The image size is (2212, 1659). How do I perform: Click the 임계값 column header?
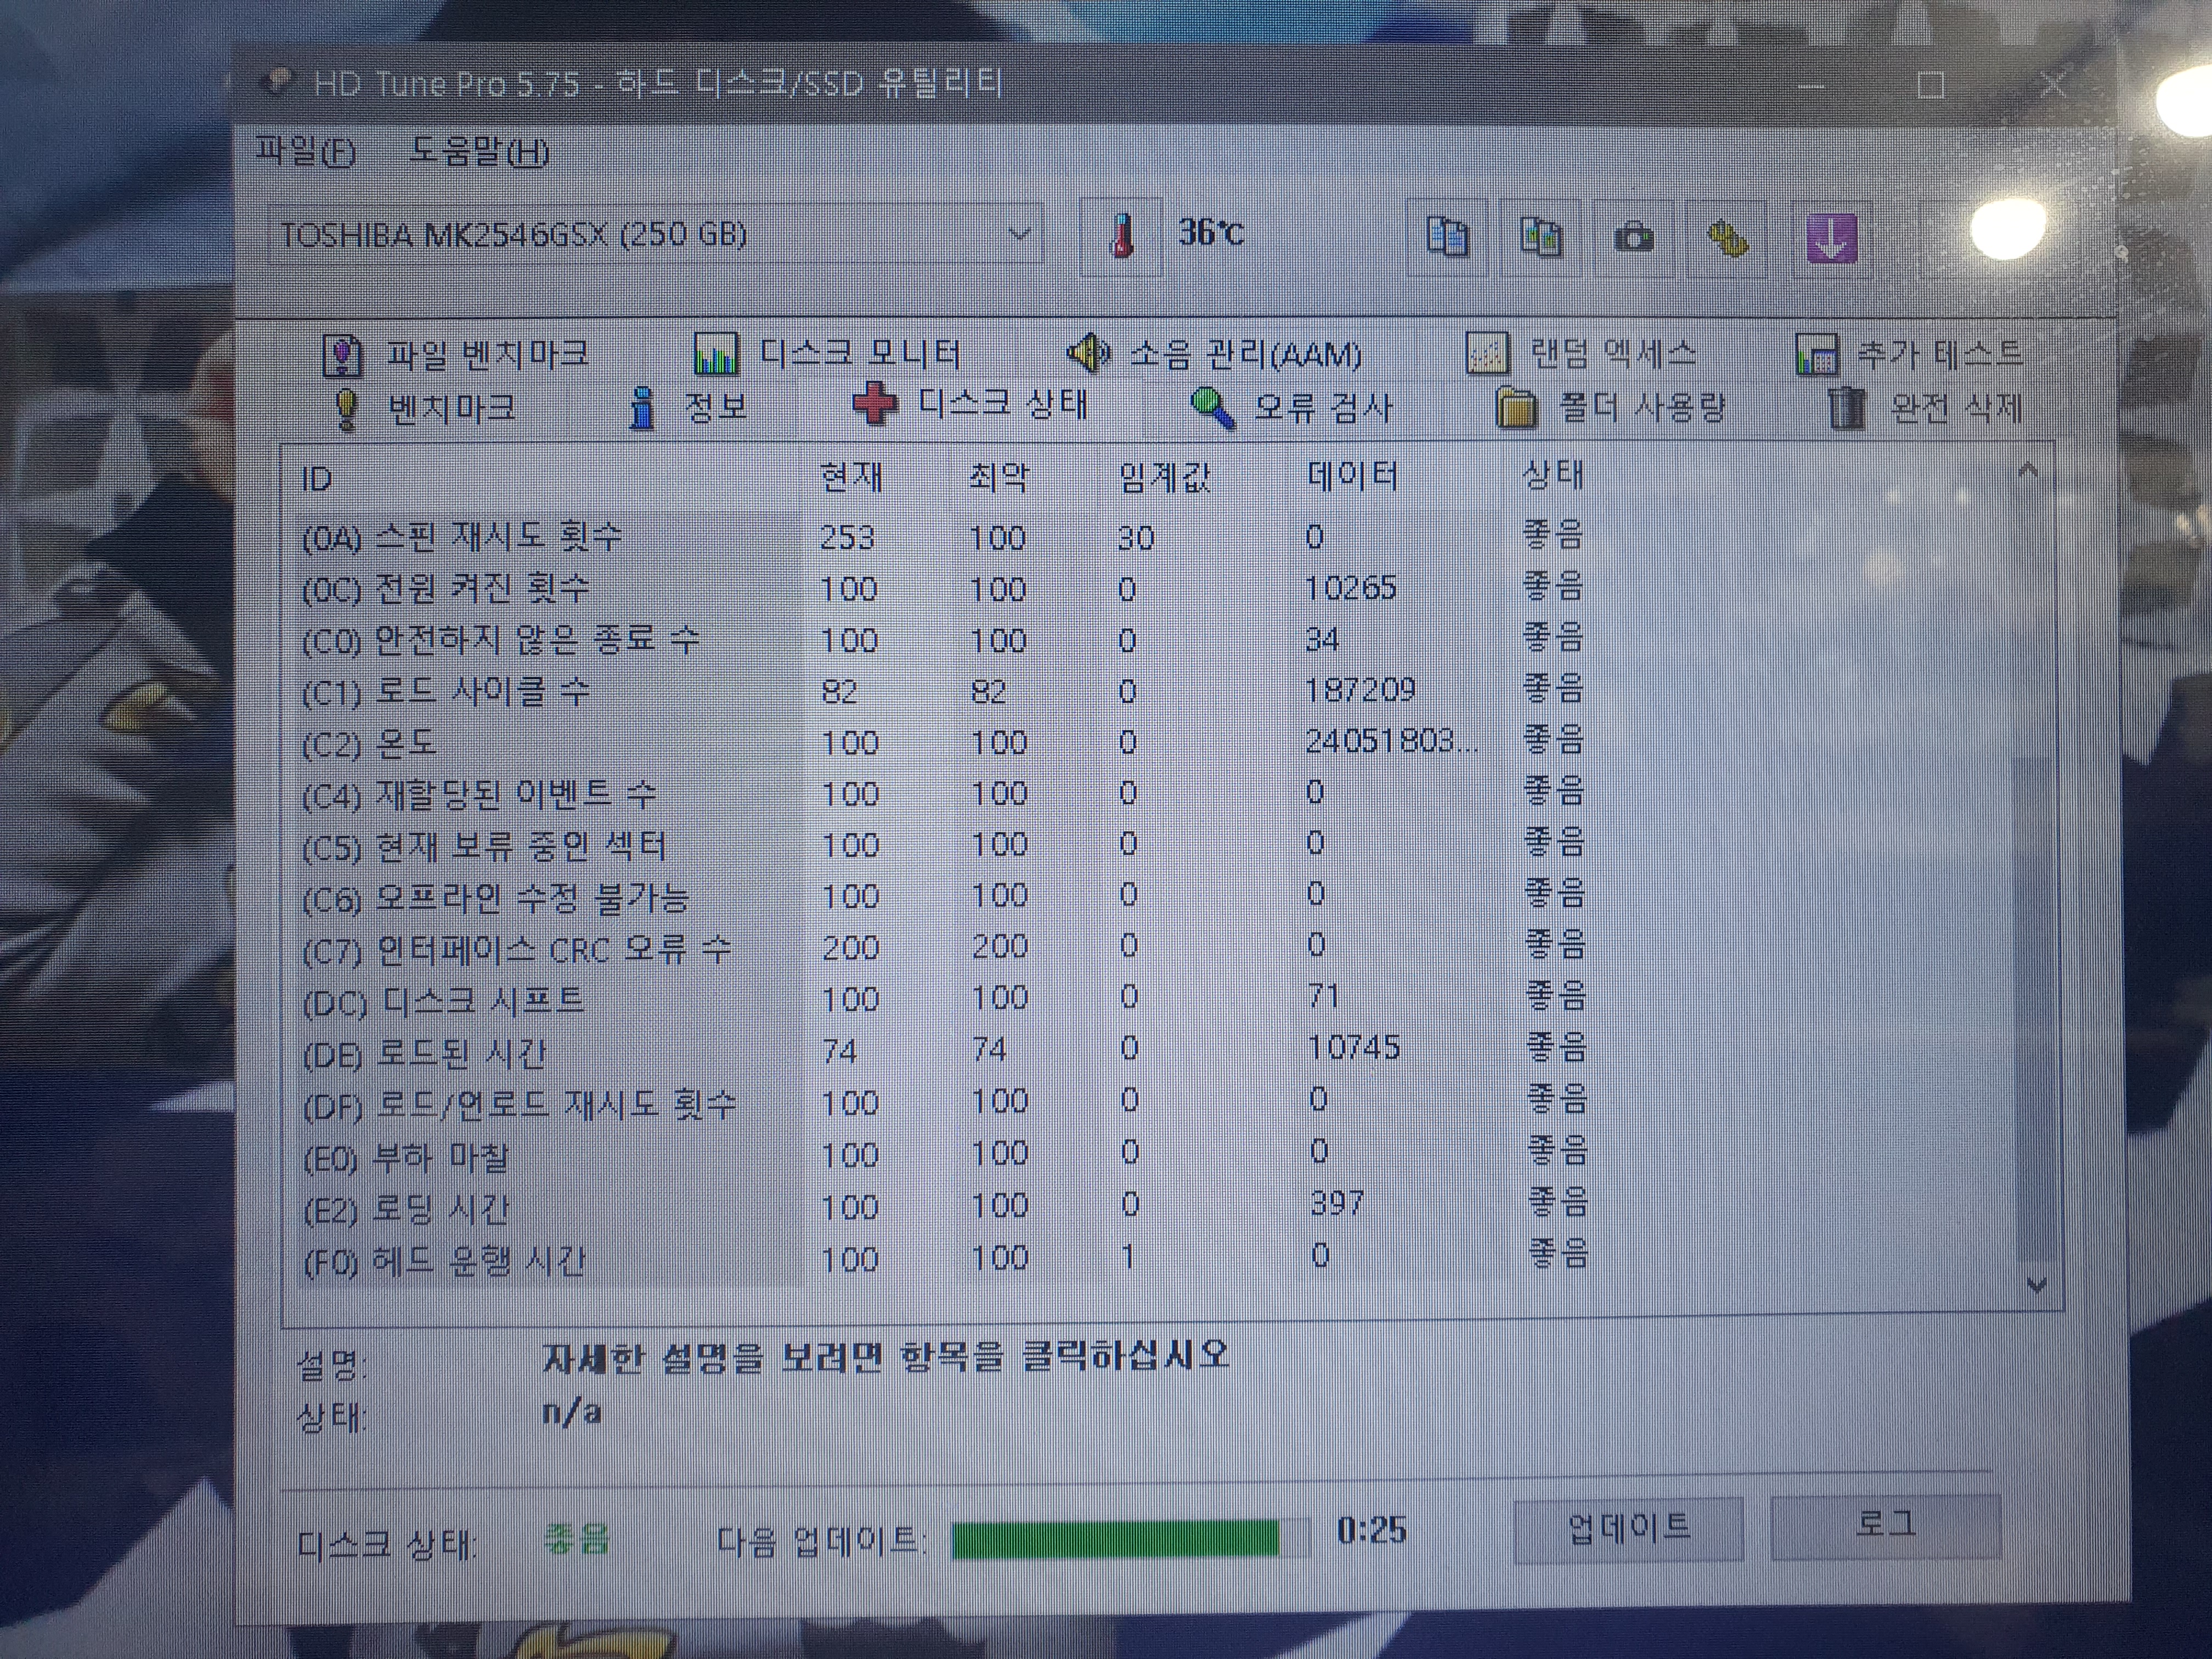pyautogui.click(x=1164, y=477)
